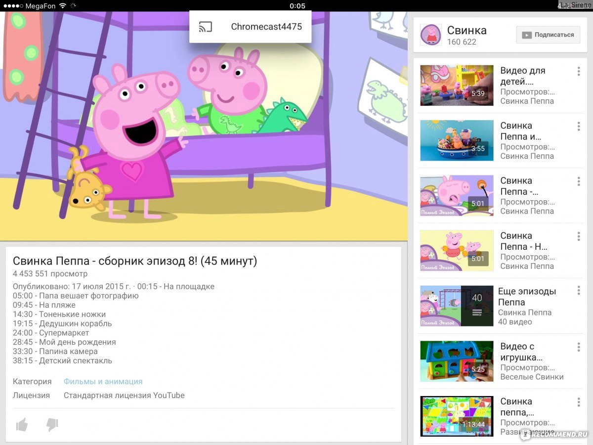Screen dimensions: 593x445
Task: Play the Свинка Пеппа и... boat video thumbnail
Action: pyautogui.click(x=456, y=140)
